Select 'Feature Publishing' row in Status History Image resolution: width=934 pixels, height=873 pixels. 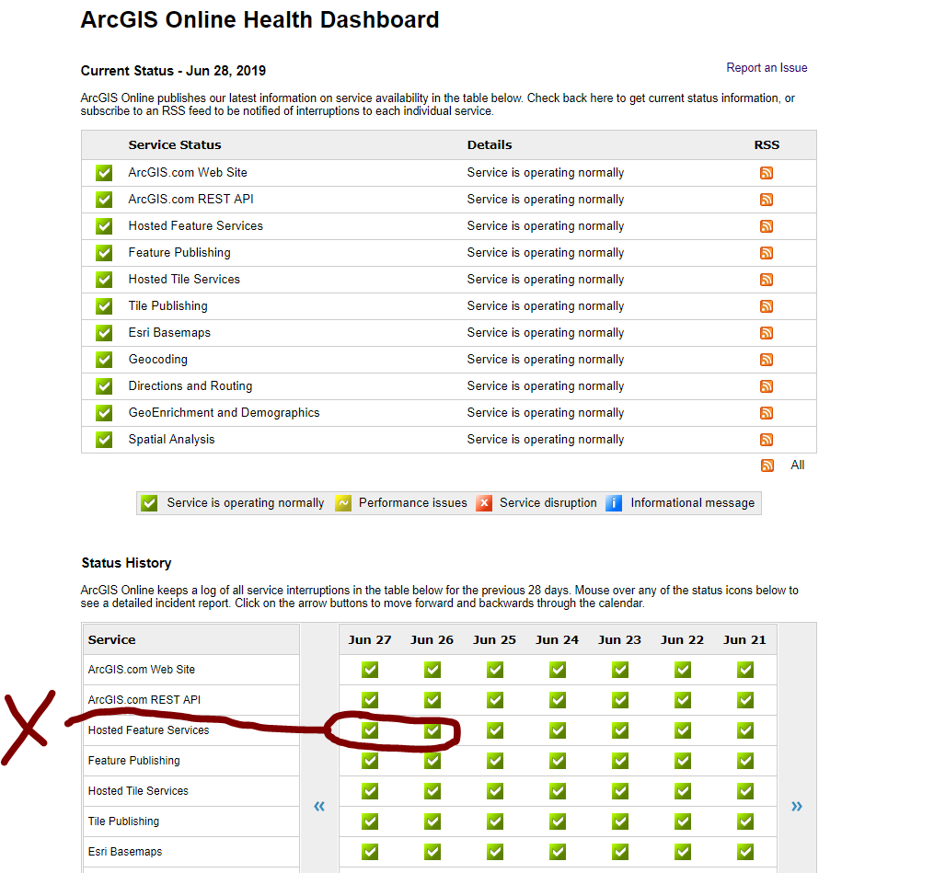point(134,761)
